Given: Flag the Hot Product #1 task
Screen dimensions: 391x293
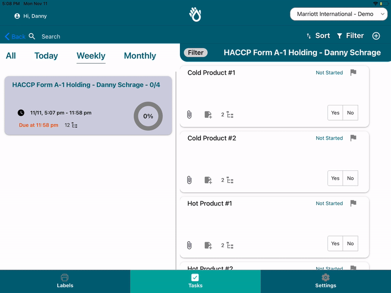Looking at the screenshot, I should click(353, 203).
